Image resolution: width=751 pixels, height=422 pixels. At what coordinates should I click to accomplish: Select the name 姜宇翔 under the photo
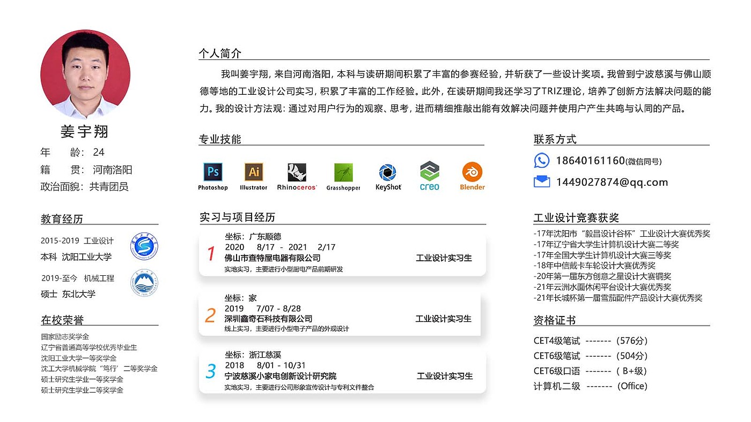(x=85, y=132)
